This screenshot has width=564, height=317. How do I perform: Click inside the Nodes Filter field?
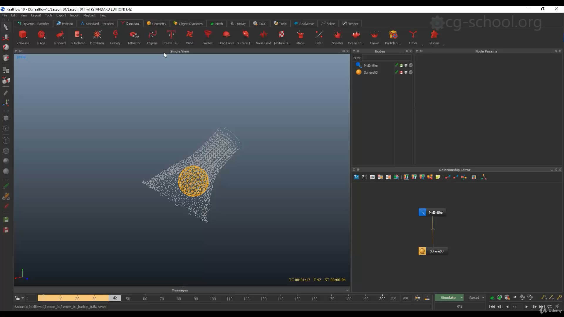[x=387, y=58]
